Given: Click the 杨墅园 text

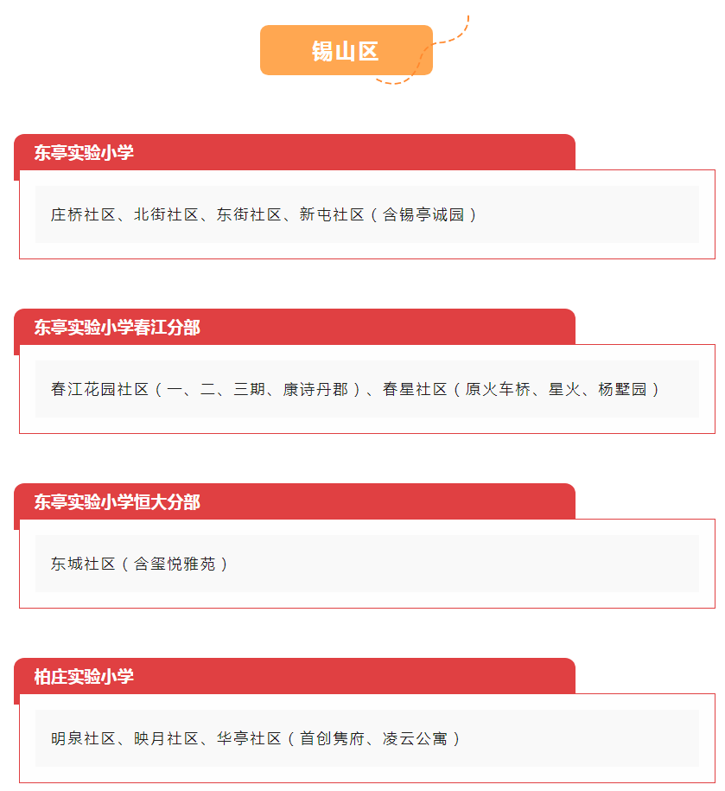Looking at the screenshot, I should coord(622,389).
